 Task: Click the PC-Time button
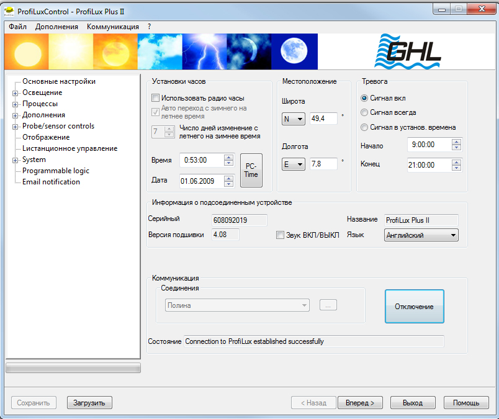251,170
